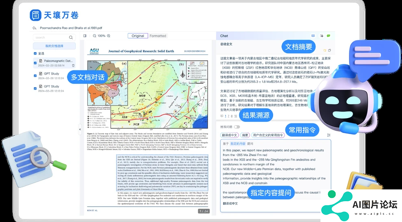The image size is (402, 222).
Task: Click the green chat bubble icon in header
Action: coord(329,36)
